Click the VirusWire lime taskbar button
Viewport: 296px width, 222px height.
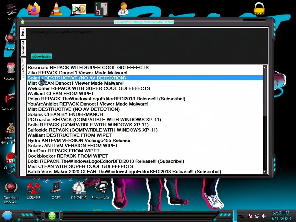pyautogui.click(x=52, y=216)
